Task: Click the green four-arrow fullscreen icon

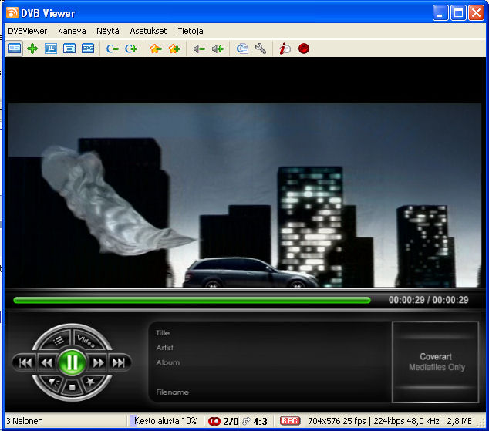Action: 32,49
